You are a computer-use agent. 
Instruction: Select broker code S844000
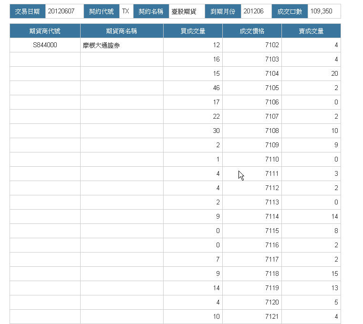45,45
